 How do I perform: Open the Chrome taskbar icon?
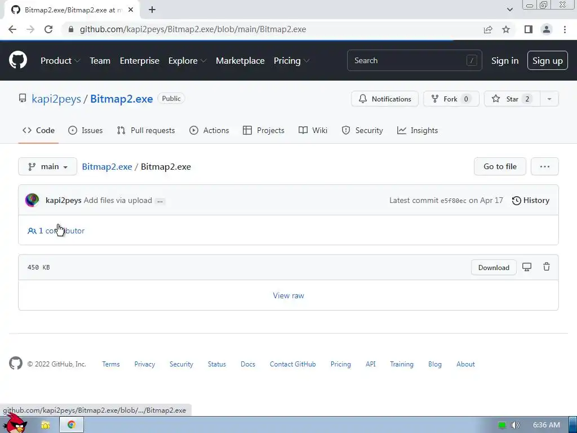tap(72, 425)
